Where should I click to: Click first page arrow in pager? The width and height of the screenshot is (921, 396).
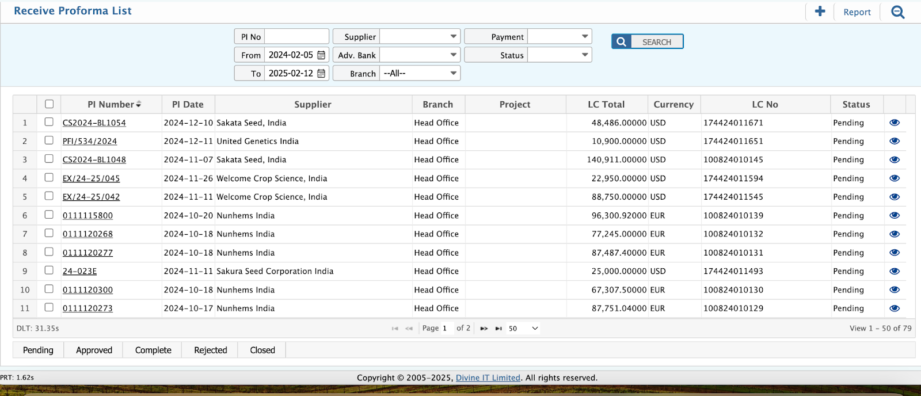click(395, 329)
